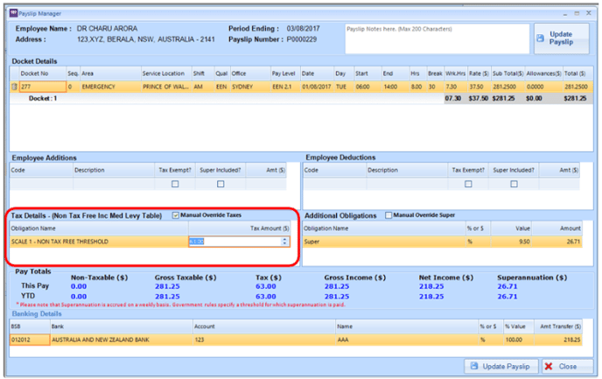Select the TUE day cell
The width and height of the screenshot is (602, 379).
pyautogui.click(x=344, y=87)
